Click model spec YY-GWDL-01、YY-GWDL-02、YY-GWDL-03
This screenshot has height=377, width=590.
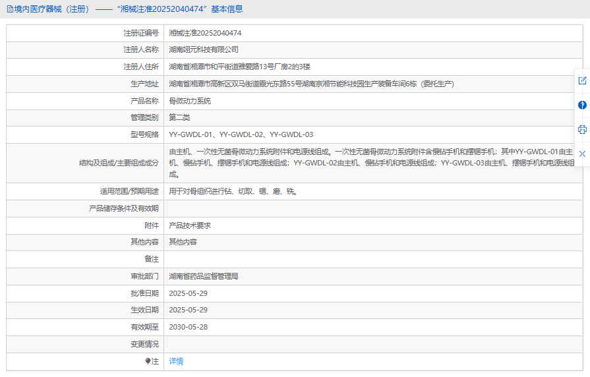click(241, 134)
